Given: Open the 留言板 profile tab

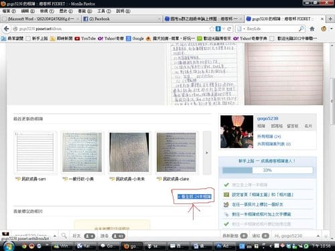Looking at the screenshot, I should pos(293,126).
